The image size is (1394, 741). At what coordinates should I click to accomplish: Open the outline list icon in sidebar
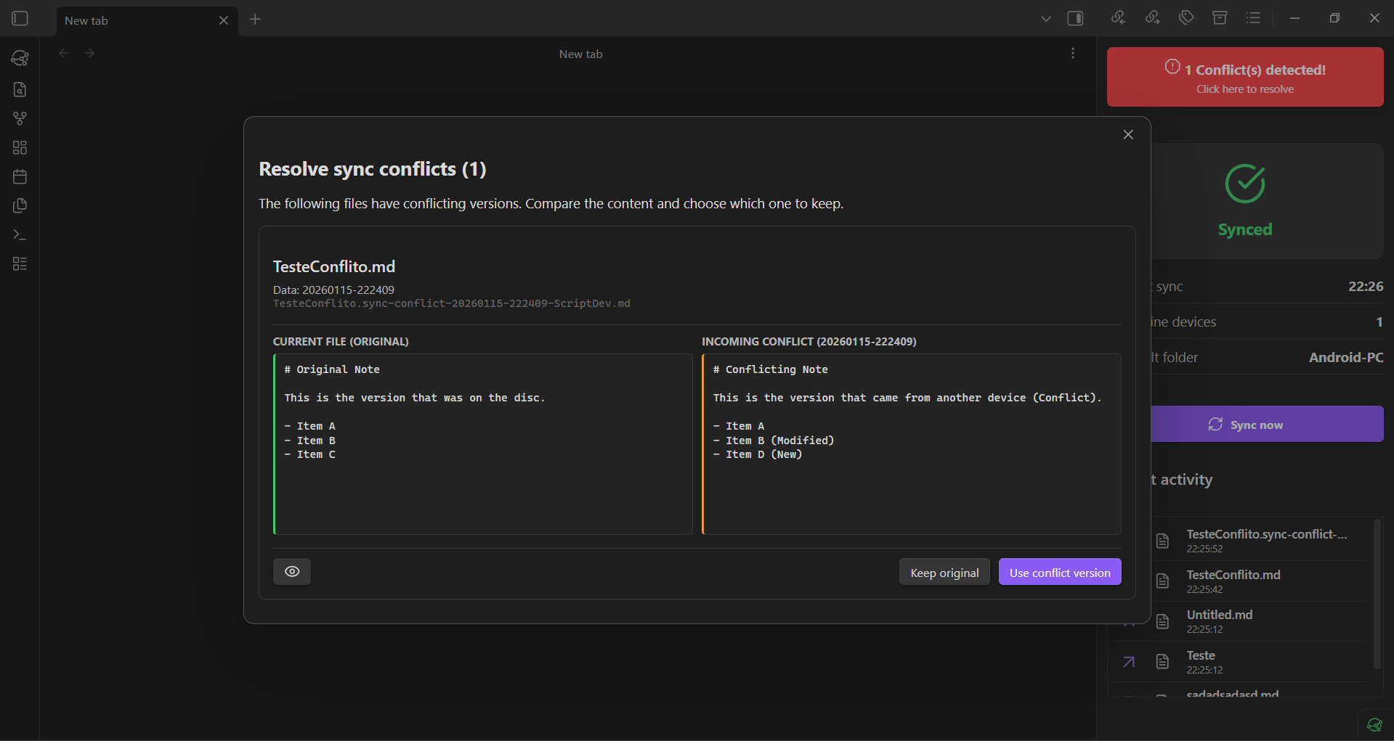pyautogui.click(x=20, y=263)
